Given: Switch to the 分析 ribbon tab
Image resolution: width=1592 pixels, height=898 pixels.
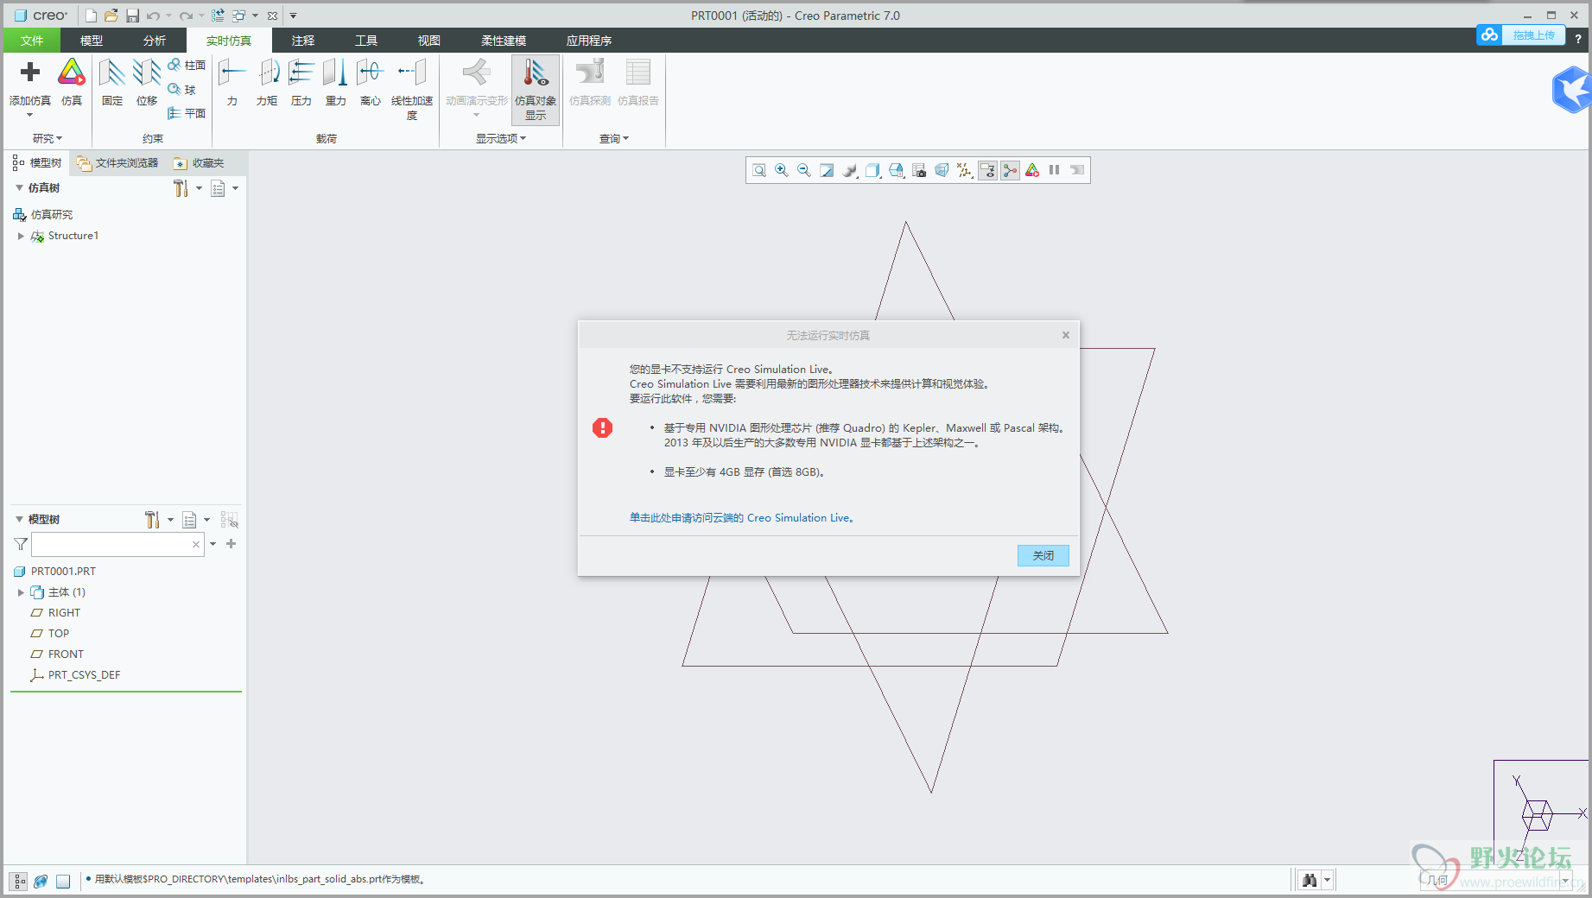Looking at the screenshot, I should (155, 41).
